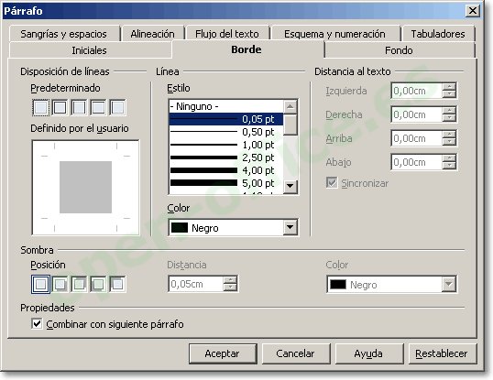
Task: Click the black swatch in line Color
Action: (180, 228)
